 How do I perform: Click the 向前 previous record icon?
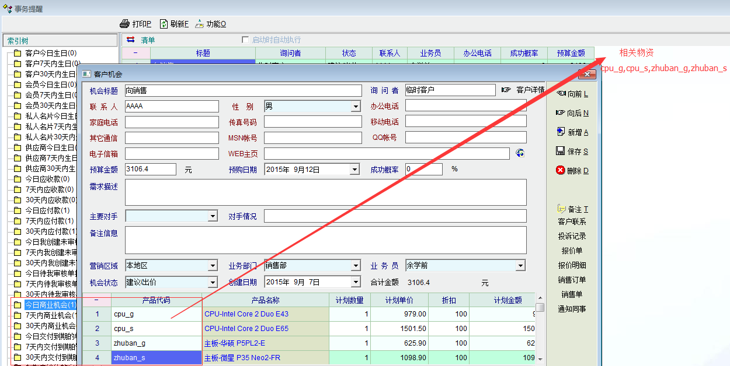tap(561, 94)
